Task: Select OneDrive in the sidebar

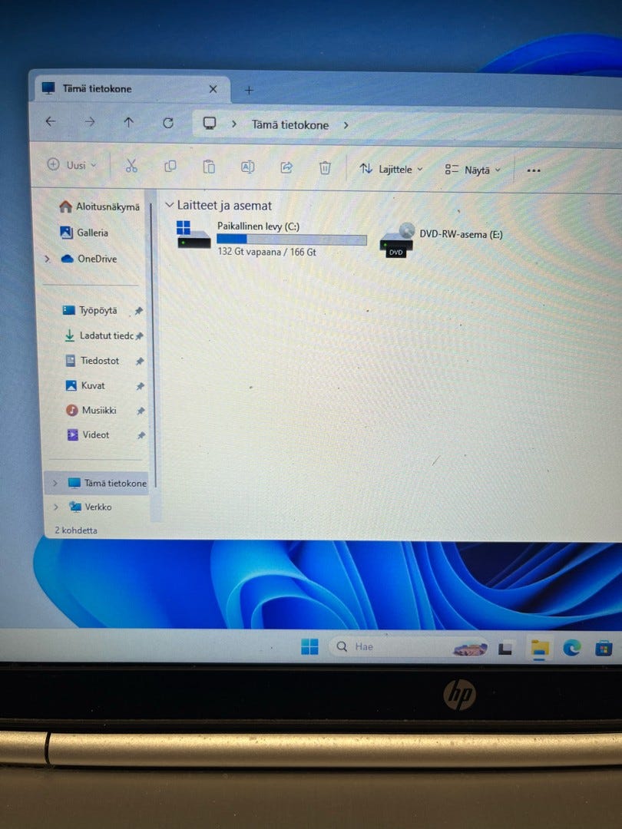Action: (x=89, y=259)
